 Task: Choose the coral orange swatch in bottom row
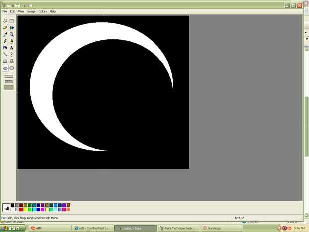point(69,210)
